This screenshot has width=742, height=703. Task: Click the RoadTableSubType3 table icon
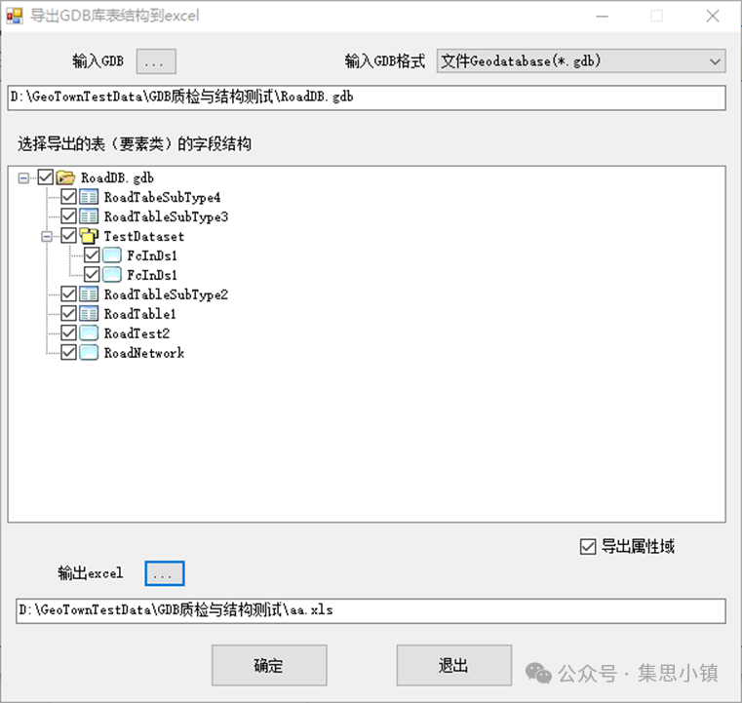89,216
